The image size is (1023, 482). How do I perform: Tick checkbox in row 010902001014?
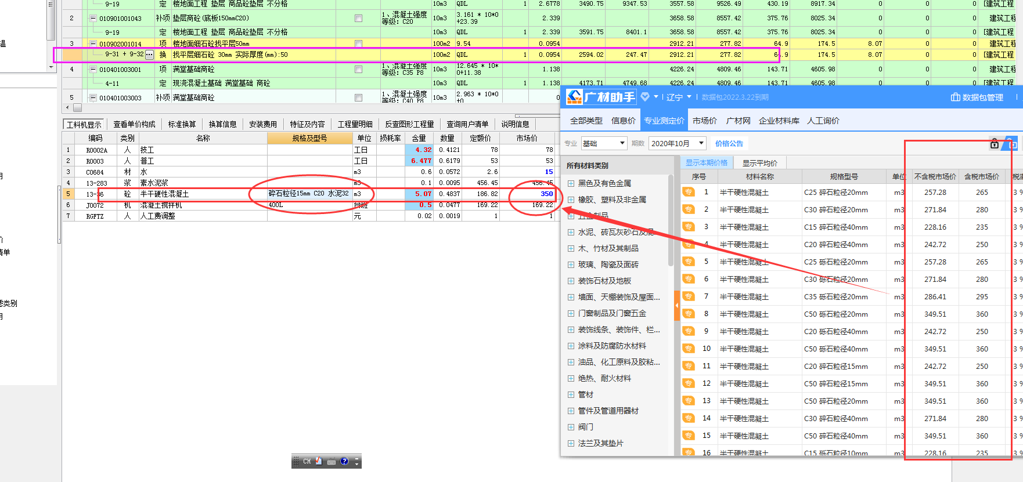(358, 44)
